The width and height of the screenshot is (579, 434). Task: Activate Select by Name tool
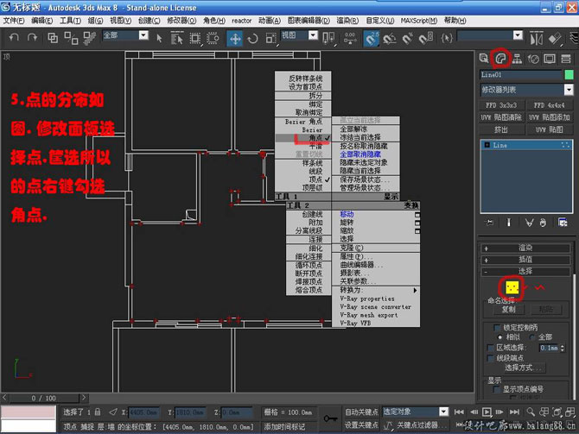pos(177,38)
